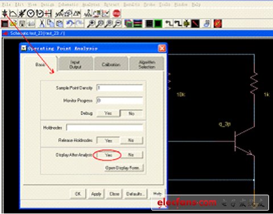
Task: Set Debug option to Yes
Action: pyautogui.click(x=108, y=113)
